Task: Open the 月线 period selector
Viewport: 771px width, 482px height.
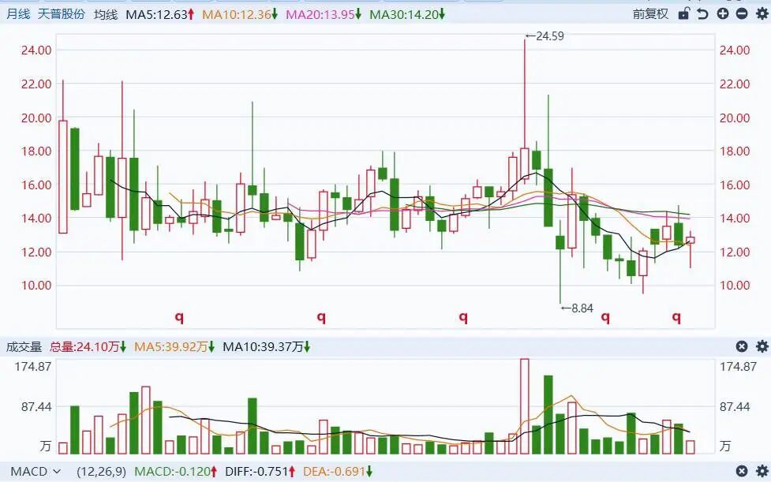Action: tap(17, 14)
